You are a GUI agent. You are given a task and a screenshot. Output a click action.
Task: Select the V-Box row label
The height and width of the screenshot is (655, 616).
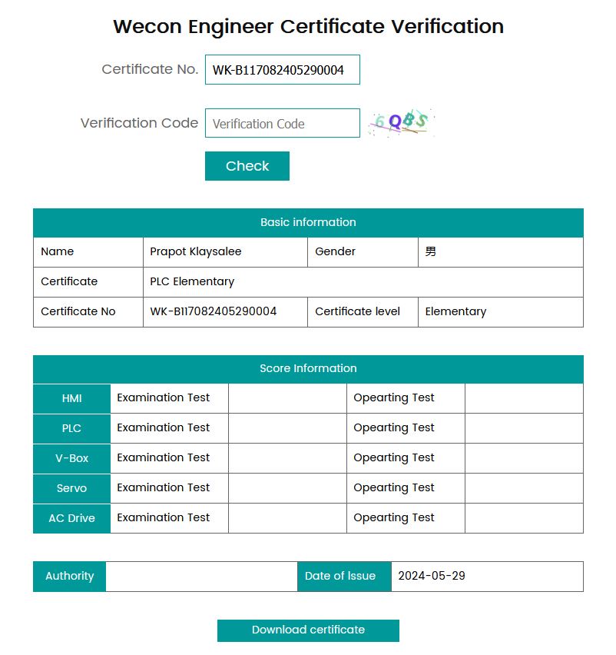pos(72,458)
